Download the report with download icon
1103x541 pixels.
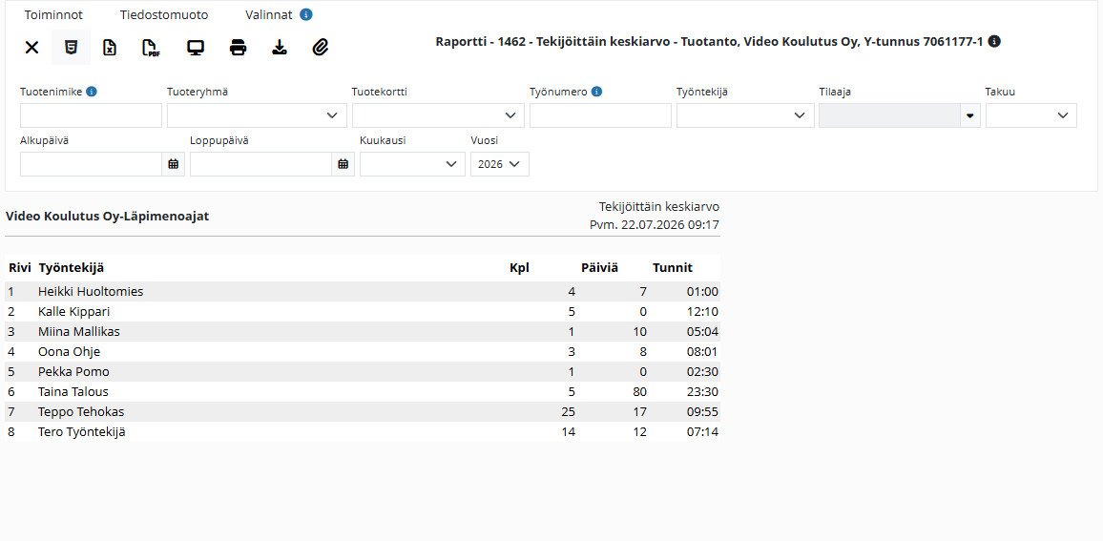coord(280,47)
